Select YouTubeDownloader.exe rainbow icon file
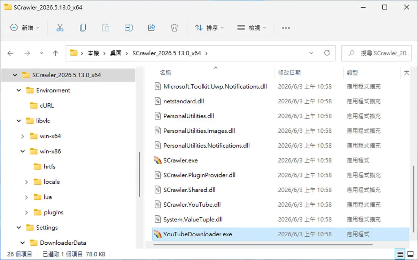This screenshot has height=260, width=418. point(158,234)
